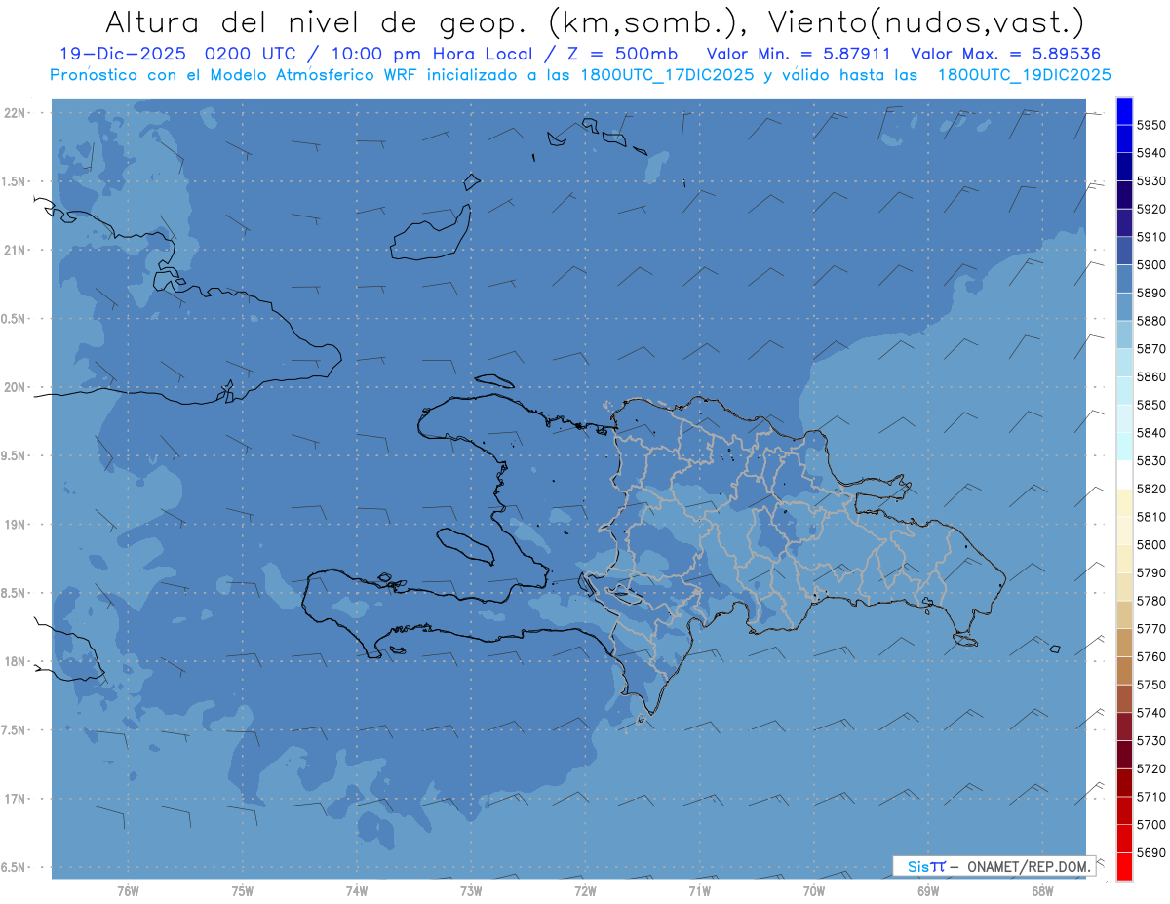Click the 5940 color bar label
This screenshot has height=904, width=1170.
(1151, 153)
